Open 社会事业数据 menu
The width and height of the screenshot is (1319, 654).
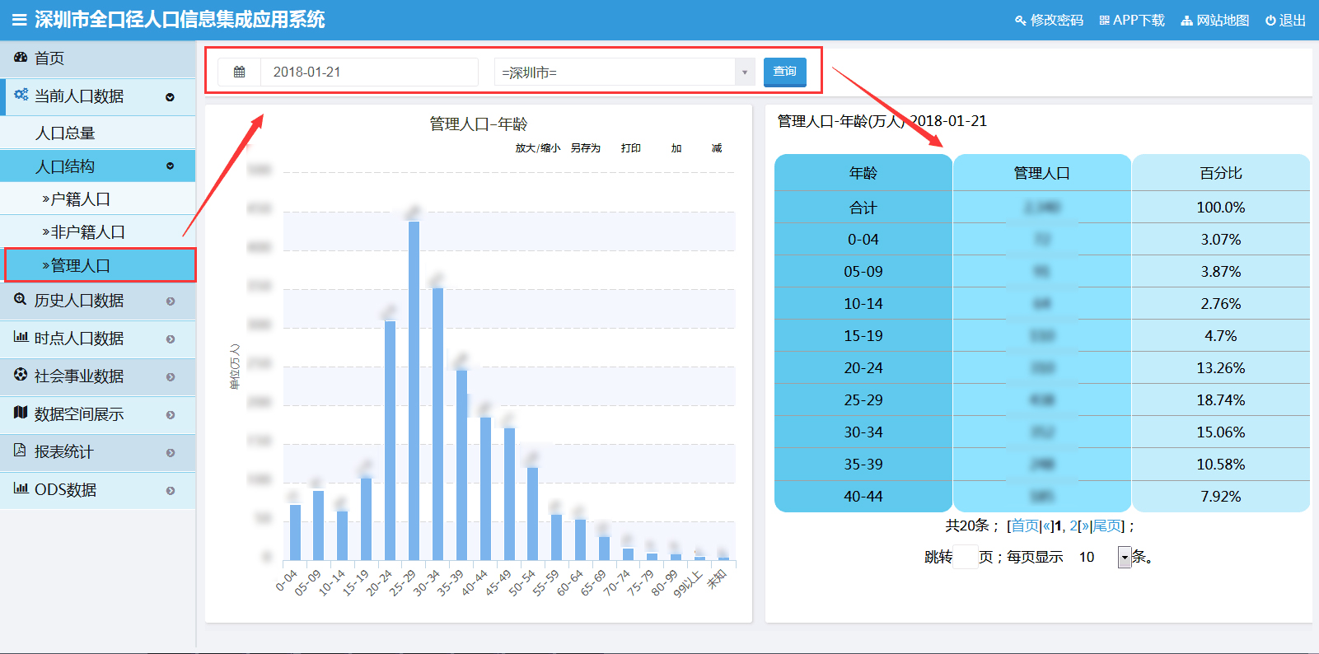[x=97, y=376]
